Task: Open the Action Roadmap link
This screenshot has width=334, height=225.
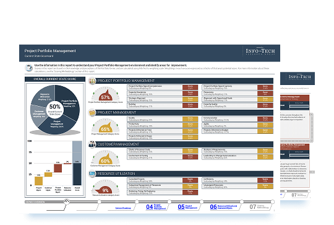Action: [123, 208]
